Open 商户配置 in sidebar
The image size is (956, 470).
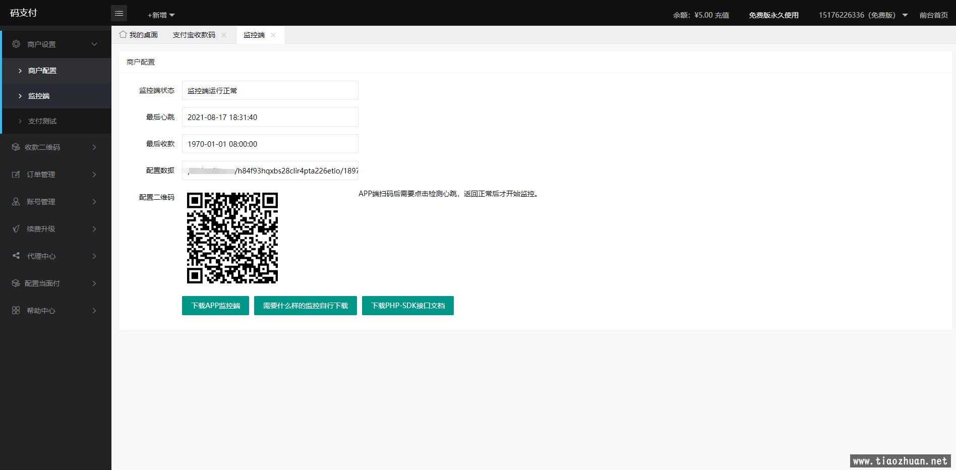[x=56, y=71]
